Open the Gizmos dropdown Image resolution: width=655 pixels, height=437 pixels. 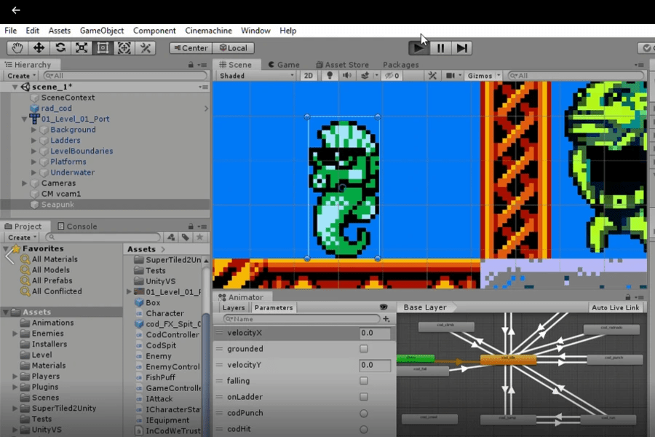(x=483, y=76)
